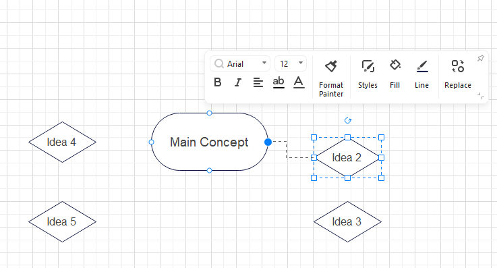This screenshot has width=497, height=268.
Task: Open the text alignment options
Action: click(x=258, y=82)
